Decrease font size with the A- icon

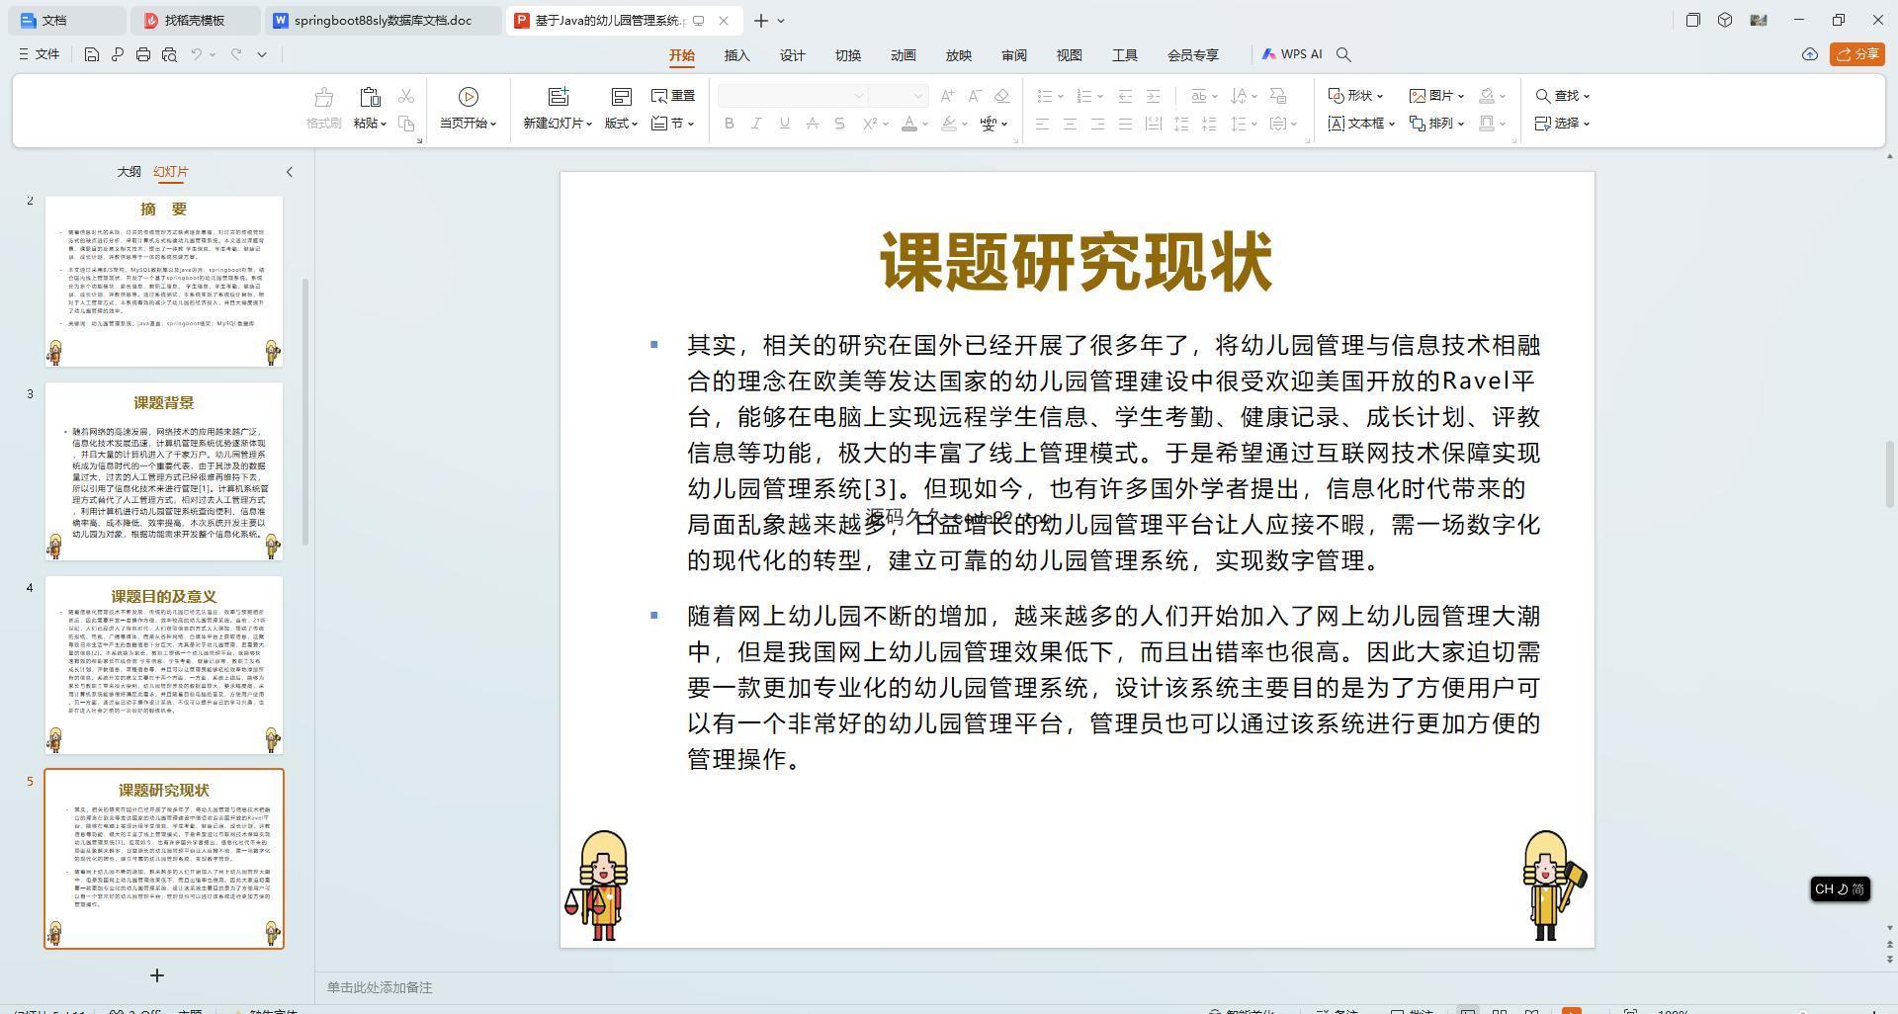(975, 96)
